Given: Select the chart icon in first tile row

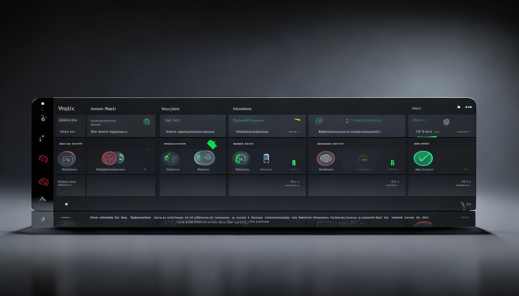Looking at the screenshot, I should coord(66,159).
